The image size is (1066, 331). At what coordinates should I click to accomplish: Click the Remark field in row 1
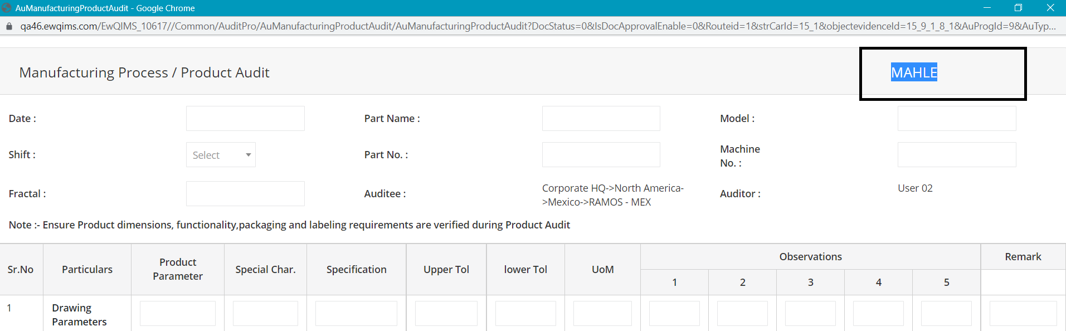click(x=1023, y=314)
